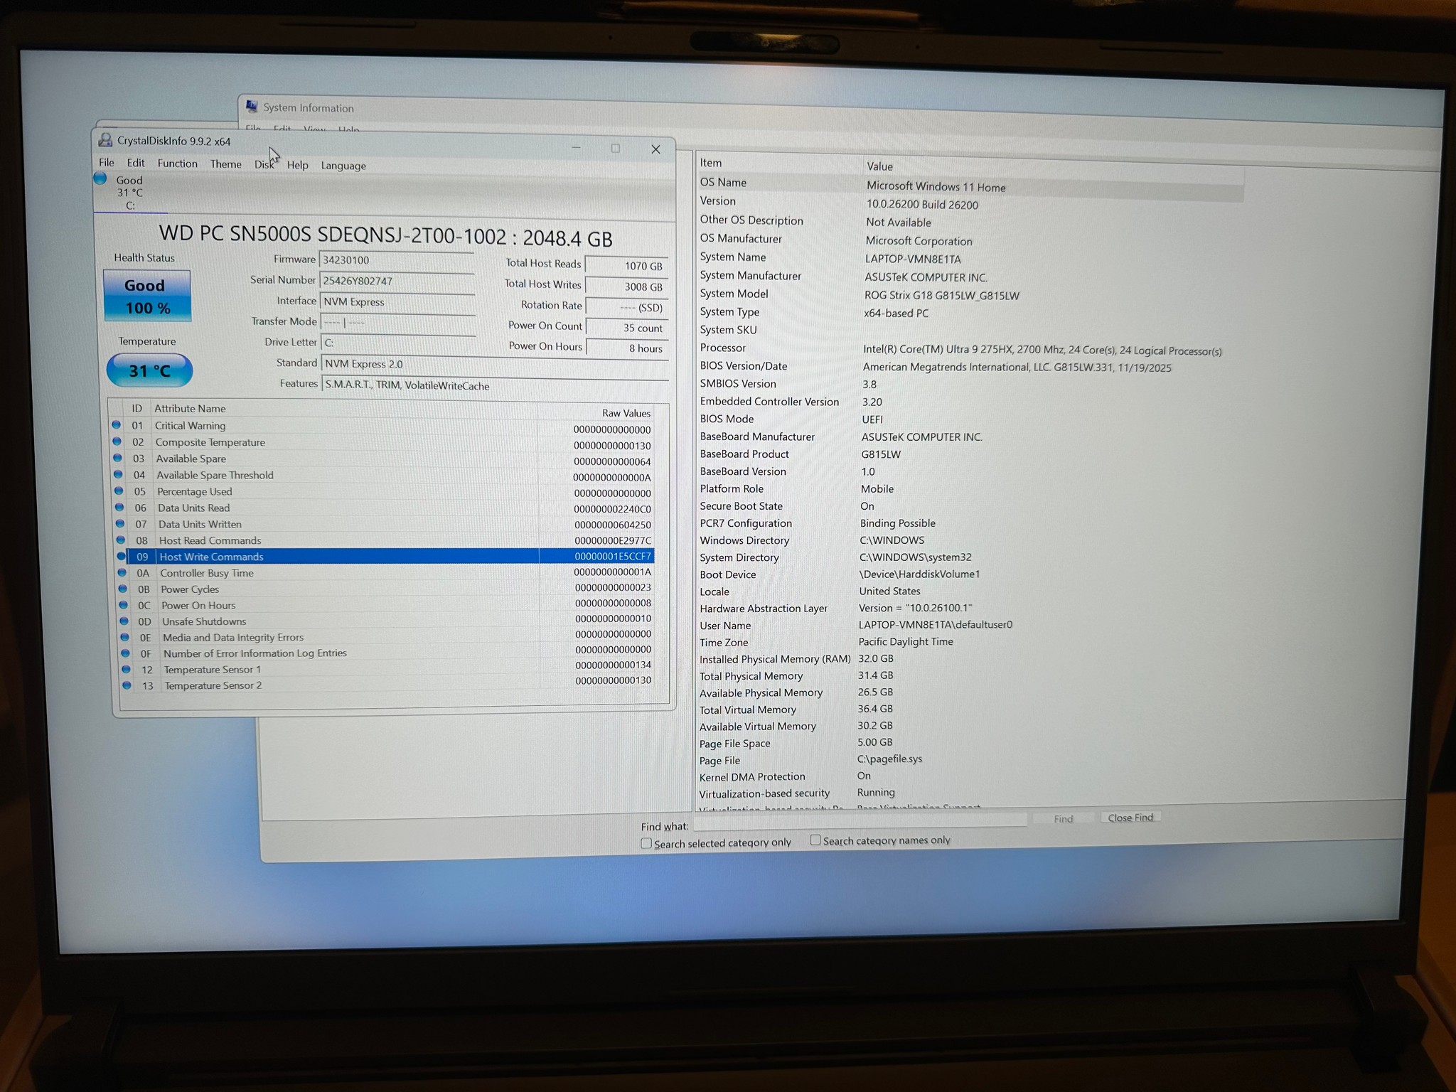This screenshot has width=1456, height=1092.
Task: Open the Theme menu
Action: [x=226, y=164]
